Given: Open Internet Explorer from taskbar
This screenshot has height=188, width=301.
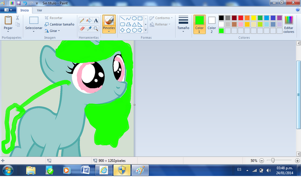Looking at the screenshot, I should [x=103, y=170].
